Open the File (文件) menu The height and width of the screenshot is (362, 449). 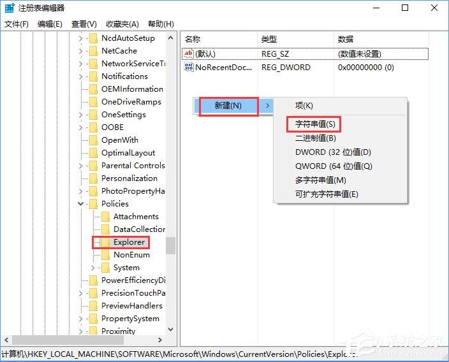tap(17, 24)
